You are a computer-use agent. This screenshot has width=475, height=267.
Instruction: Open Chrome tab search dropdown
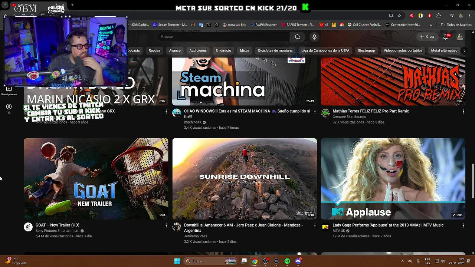point(5,5)
